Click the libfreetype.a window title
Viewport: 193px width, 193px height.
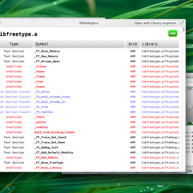click(89, 23)
